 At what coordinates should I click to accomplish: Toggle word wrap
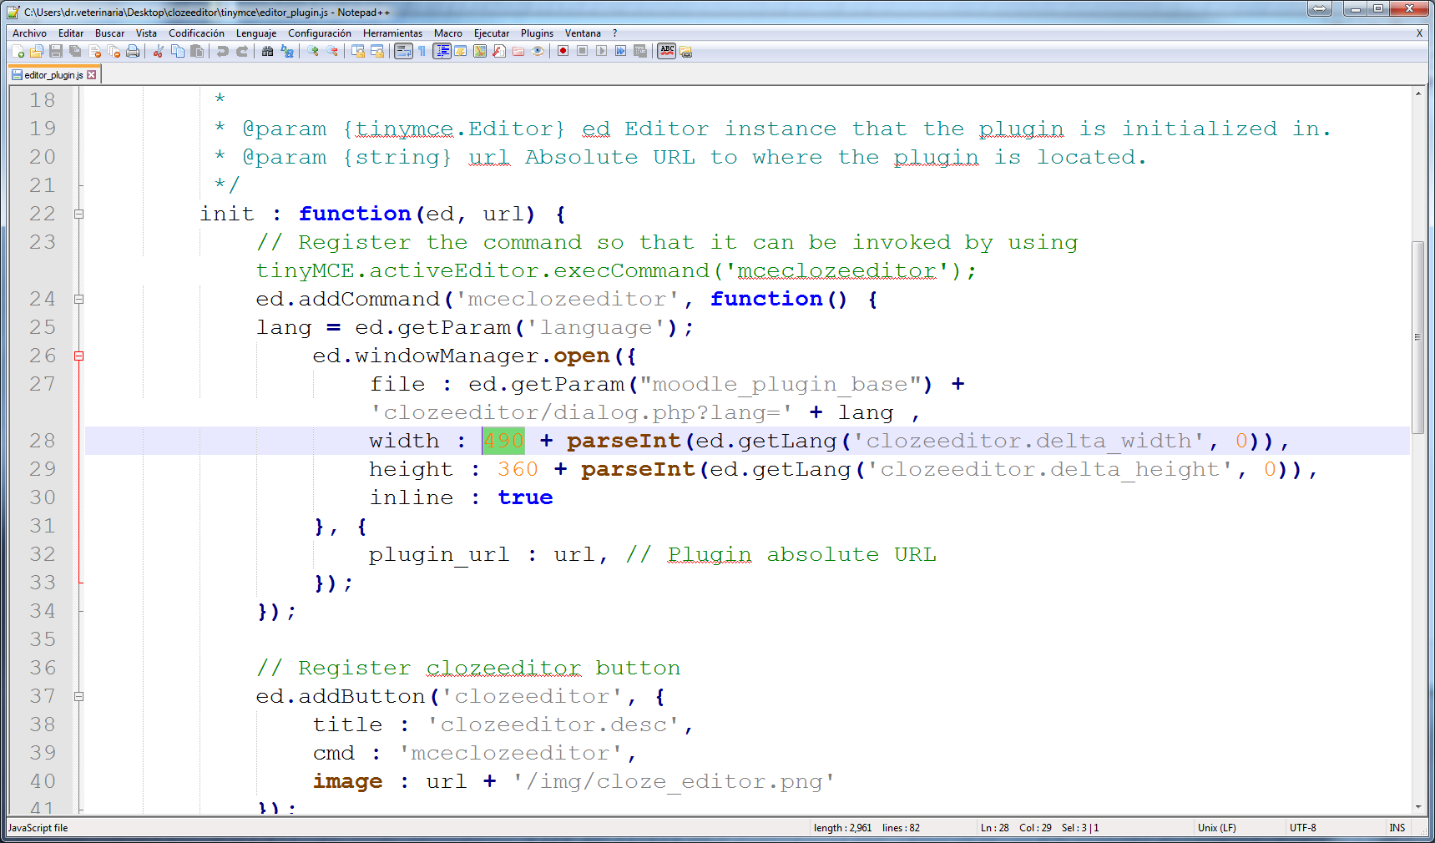pyautogui.click(x=403, y=51)
